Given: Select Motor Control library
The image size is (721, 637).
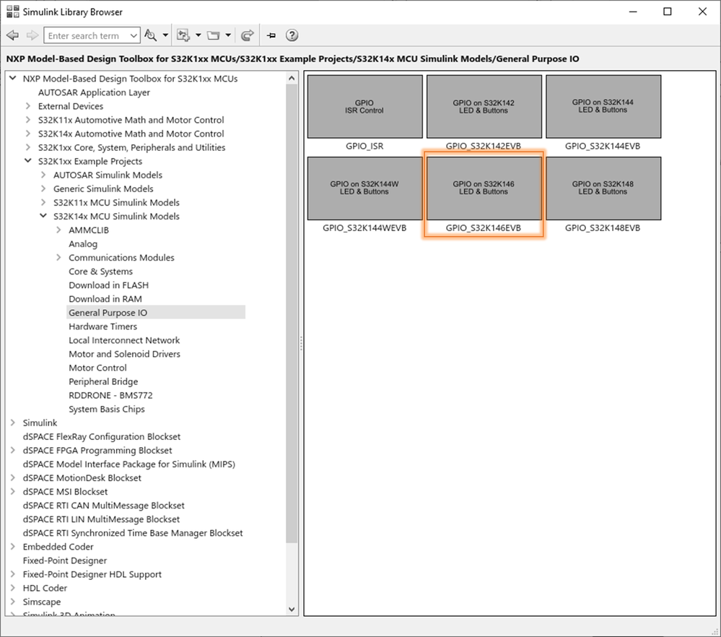Looking at the screenshot, I should pyautogui.click(x=97, y=368).
